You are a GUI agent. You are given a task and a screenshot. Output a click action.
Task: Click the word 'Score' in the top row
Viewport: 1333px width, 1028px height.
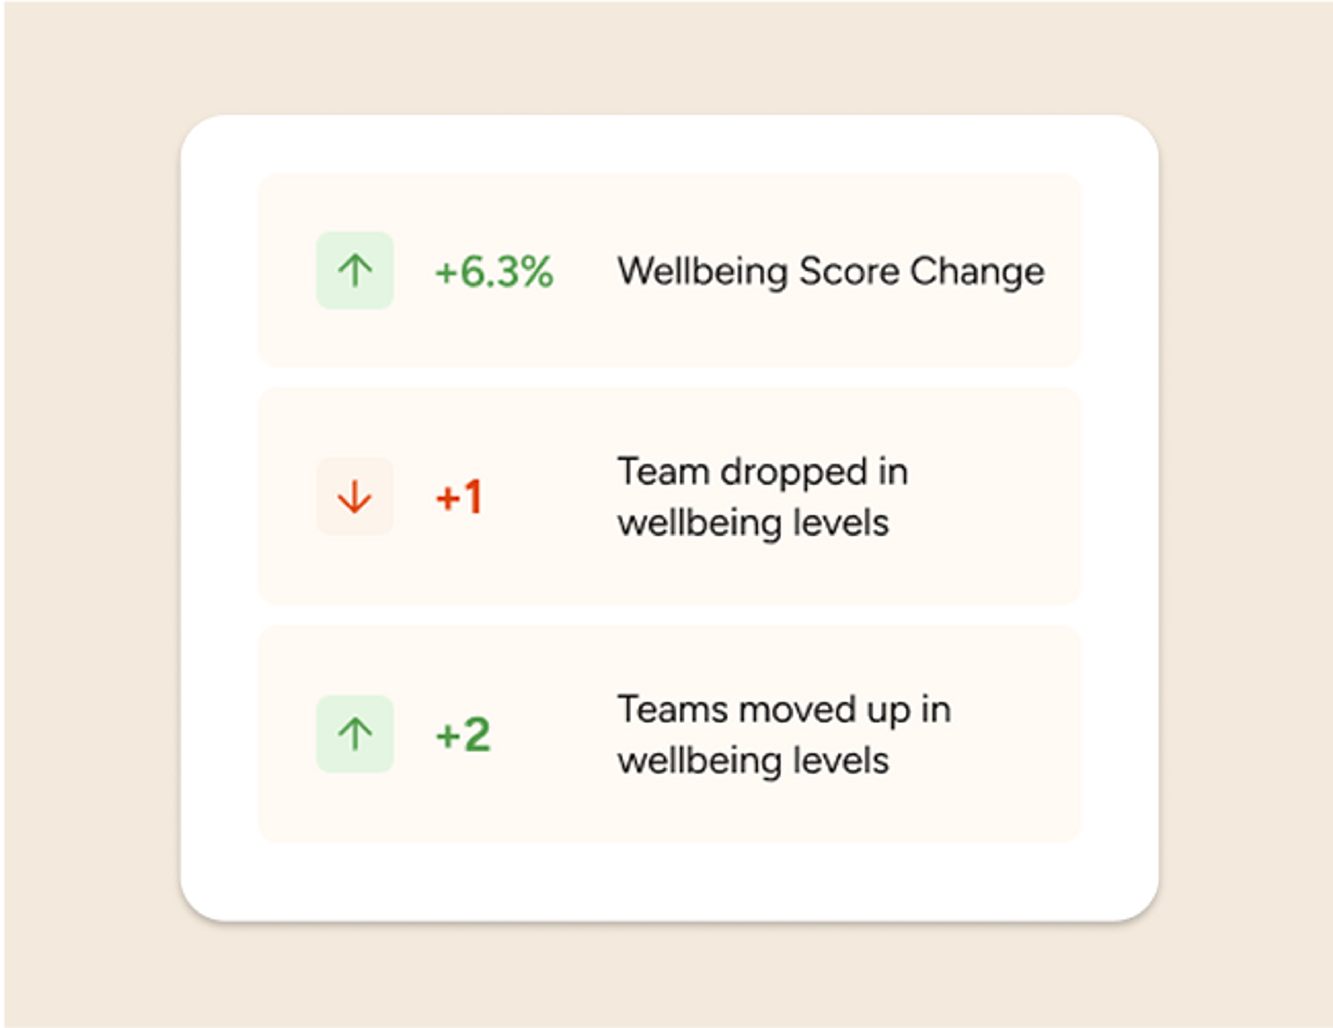848,271
